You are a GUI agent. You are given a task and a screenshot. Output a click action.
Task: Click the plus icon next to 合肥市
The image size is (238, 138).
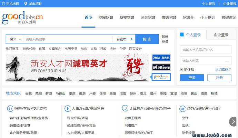131,39
